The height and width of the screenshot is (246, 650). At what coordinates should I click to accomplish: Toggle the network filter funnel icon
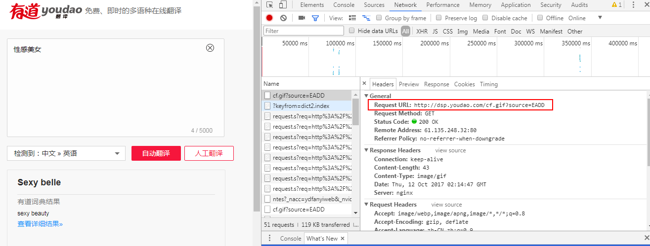pos(315,18)
